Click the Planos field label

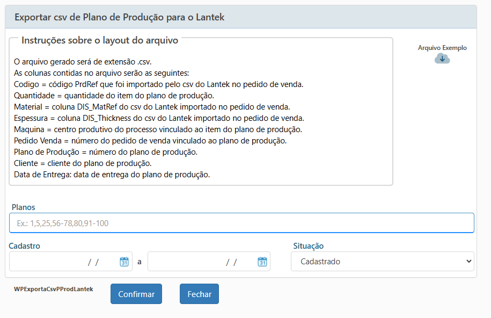tap(23, 207)
